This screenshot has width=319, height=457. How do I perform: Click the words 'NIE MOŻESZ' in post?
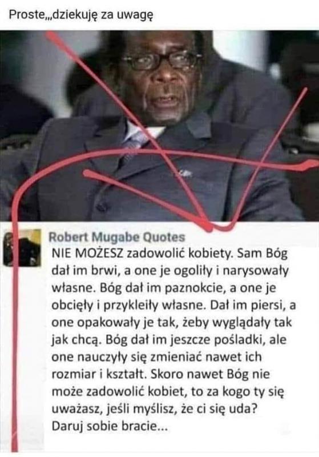(x=88, y=253)
